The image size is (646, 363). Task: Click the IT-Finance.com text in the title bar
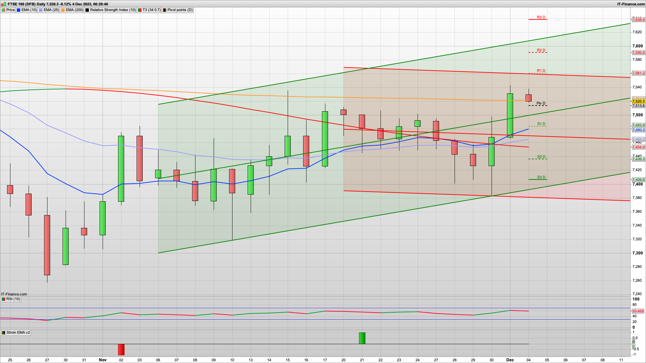pos(631,4)
